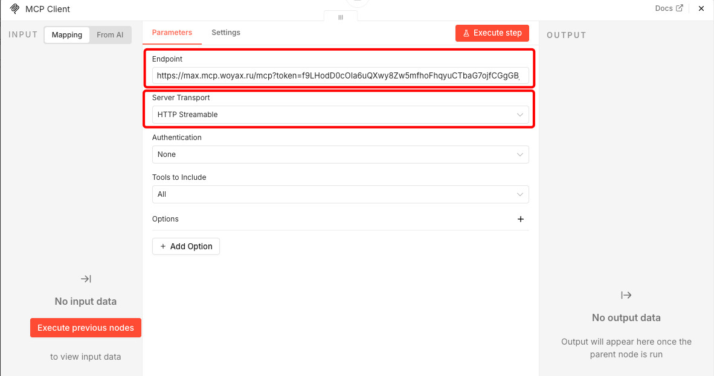Select the Mapping input mode

67,35
